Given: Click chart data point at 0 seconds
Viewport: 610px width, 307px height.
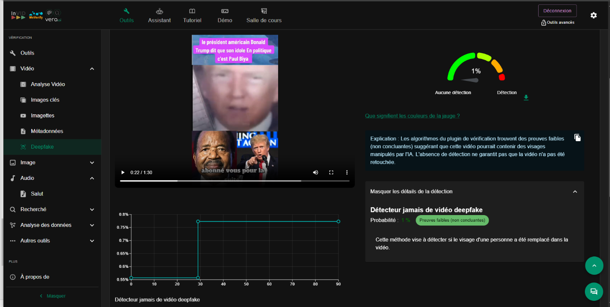Looking at the screenshot, I should [x=131, y=278].
